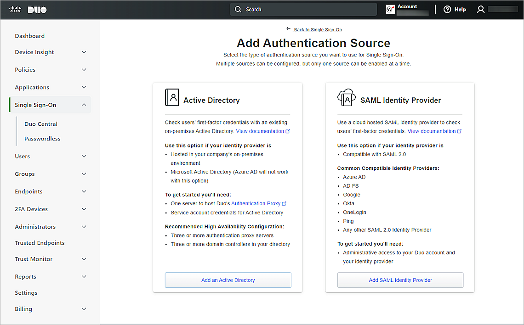Open the Authentication Proxy documentation link
The width and height of the screenshot is (524, 325).
pyautogui.click(x=256, y=203)
